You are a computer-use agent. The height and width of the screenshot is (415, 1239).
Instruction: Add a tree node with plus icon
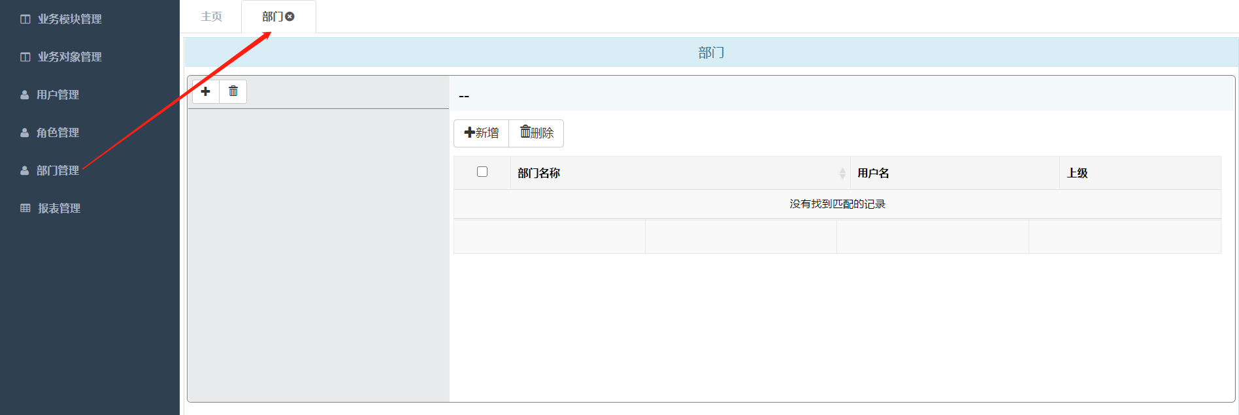coord(206,91)
